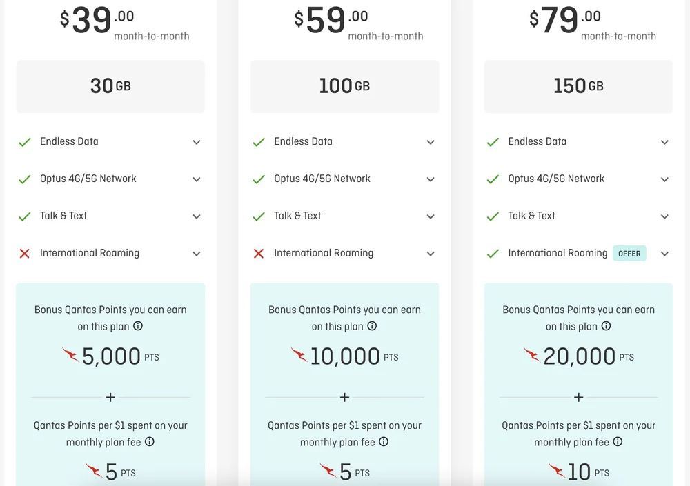The height and width of the screenshot is (486, 690).
Task: Click Qantas kangaroo logo next to 20,000 PTS
Action: [x=531, y=356]
